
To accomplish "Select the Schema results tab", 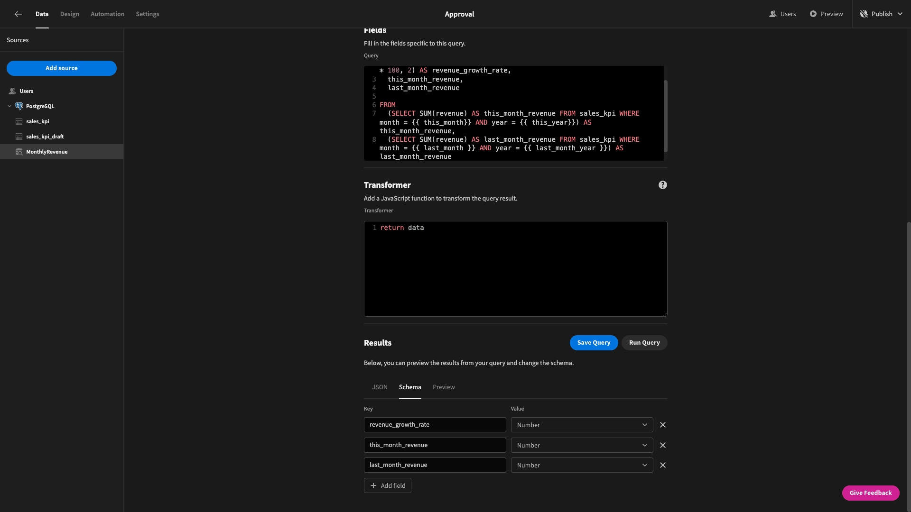I will pos(410,387).
